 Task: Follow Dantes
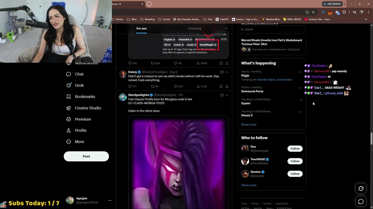295,174
